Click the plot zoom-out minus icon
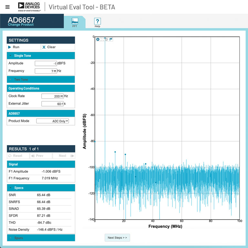248x248 pixels. pos(107,39)
